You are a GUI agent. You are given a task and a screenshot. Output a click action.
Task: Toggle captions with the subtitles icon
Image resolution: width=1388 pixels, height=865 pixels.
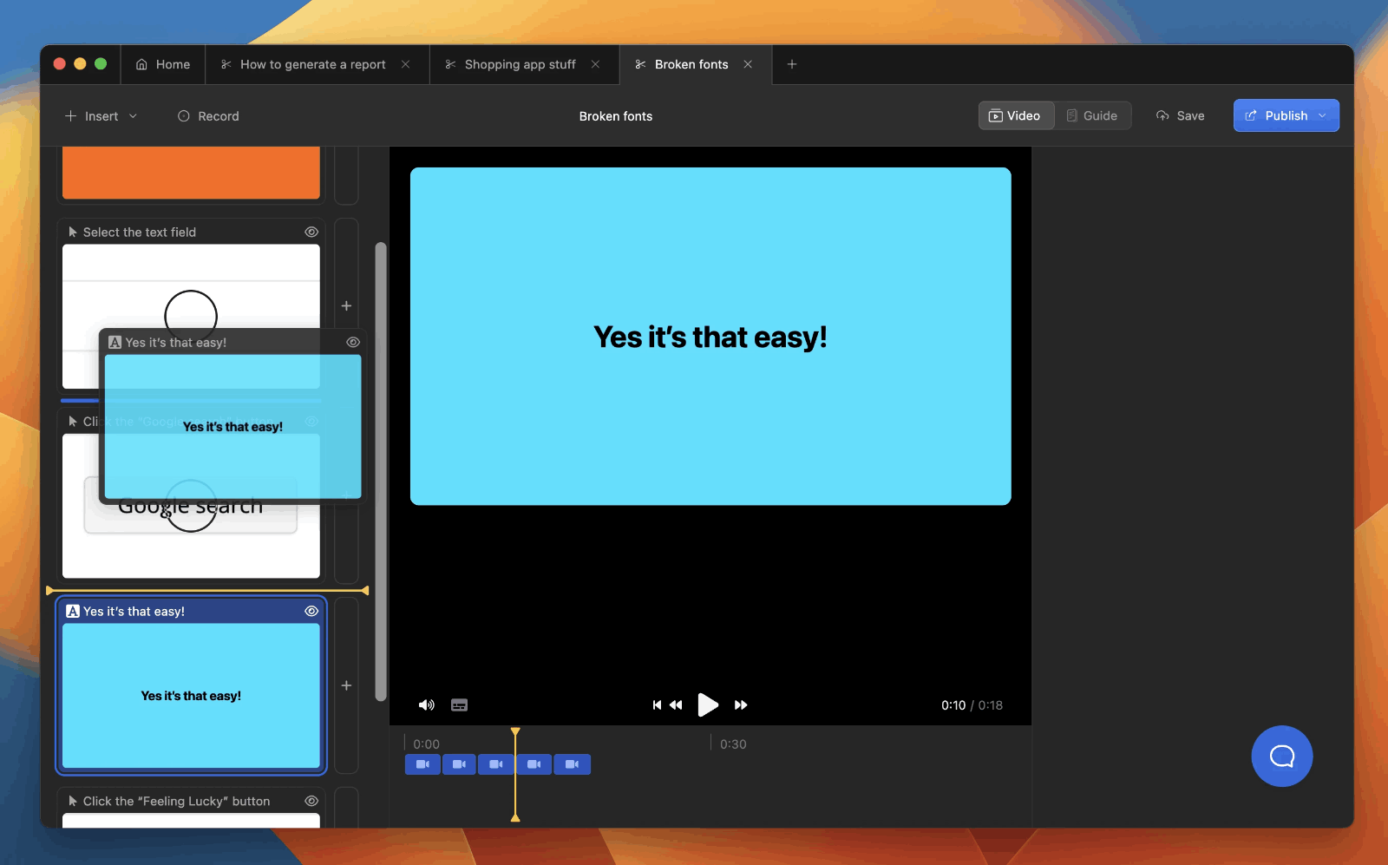tap(460, 705)
